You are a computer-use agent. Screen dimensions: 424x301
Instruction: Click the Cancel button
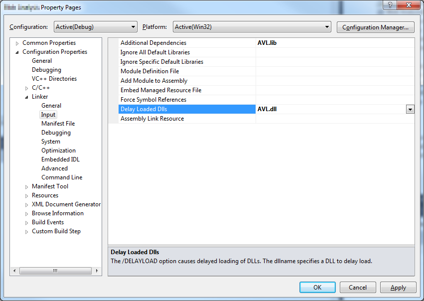pos(358,288)
